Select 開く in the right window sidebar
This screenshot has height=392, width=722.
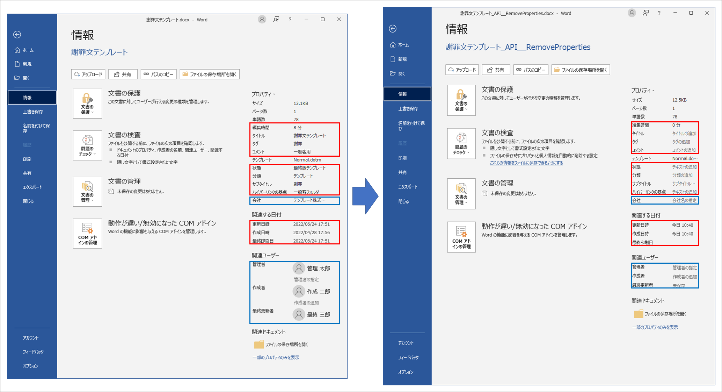click(398, 73)
